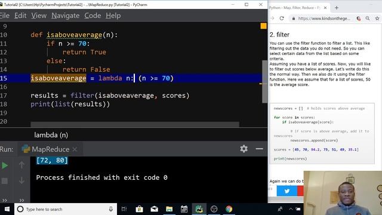Click the up arrow in Run panel
The image size is (382, 215).
[21, 165]
